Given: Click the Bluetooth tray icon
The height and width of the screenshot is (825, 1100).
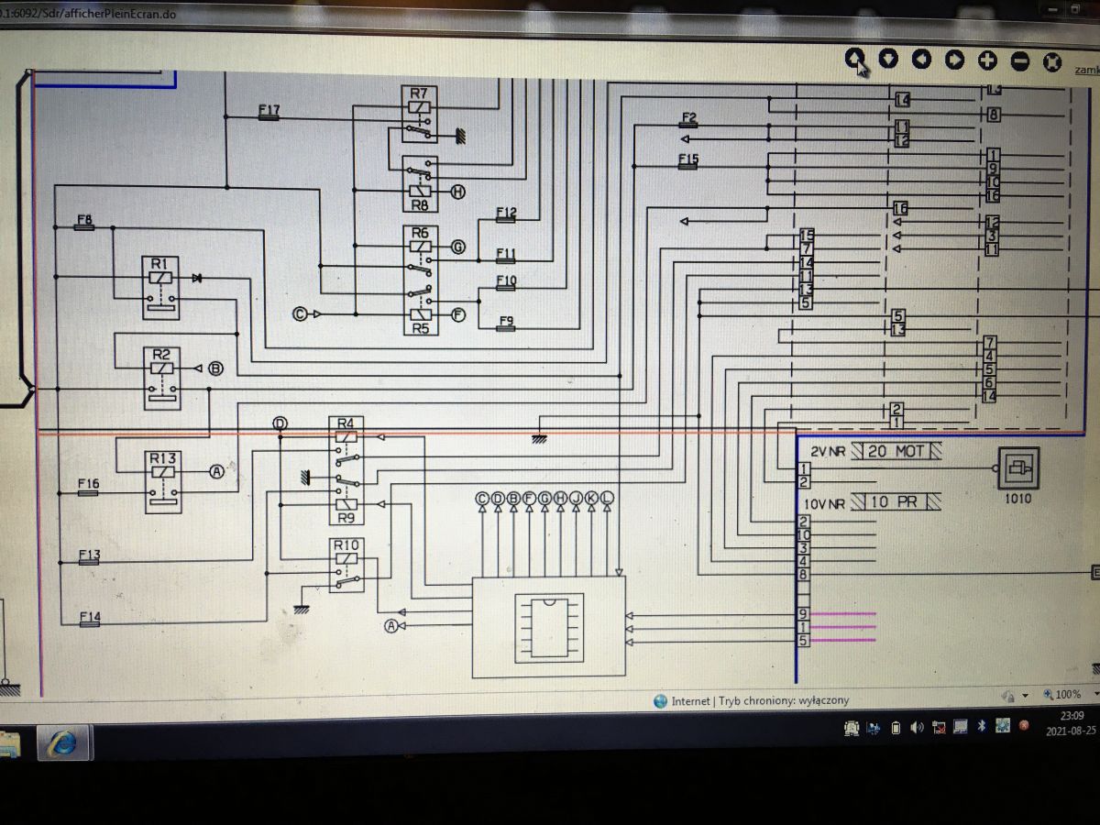Looking at the screenshot, I should click(x=980, y=727).
